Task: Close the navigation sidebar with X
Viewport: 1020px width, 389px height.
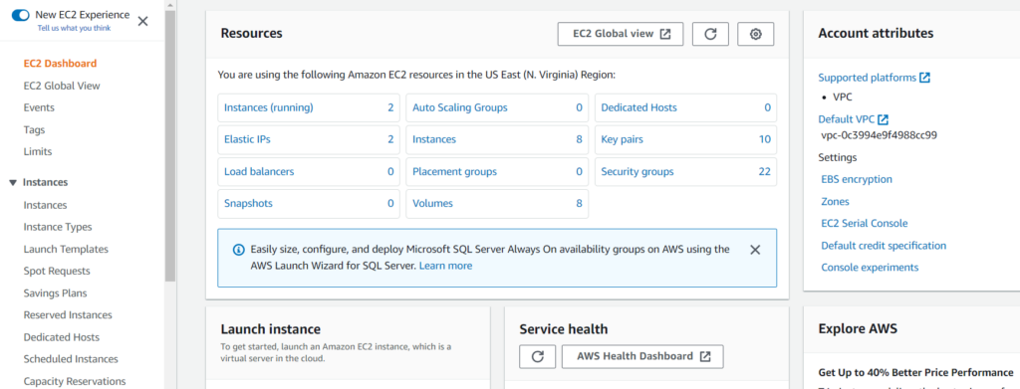Action: pos(143,22)
